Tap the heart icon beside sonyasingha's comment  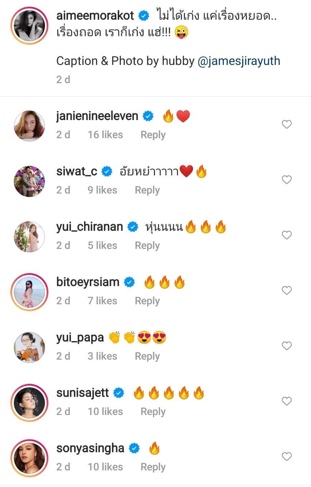point(287,457)
